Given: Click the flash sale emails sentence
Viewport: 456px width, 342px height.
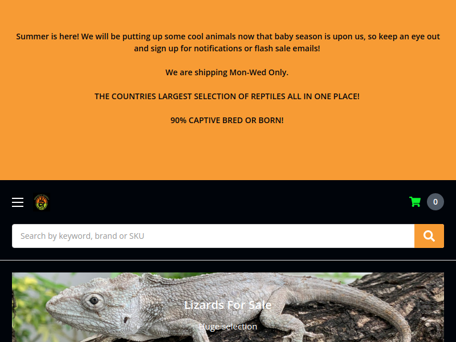Looking at the screenshot, I should pyautogui.click(x=227, y=48).
